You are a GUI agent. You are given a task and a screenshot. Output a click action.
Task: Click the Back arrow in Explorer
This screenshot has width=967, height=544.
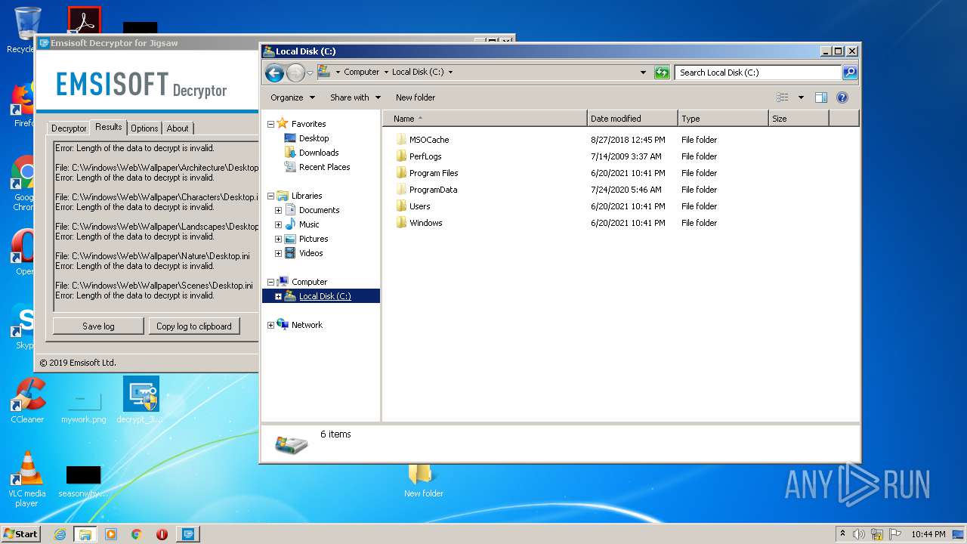point(275,73)
